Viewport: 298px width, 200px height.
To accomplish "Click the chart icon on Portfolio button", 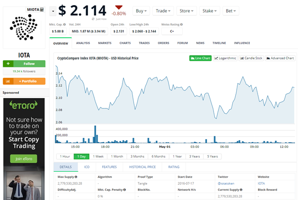I will click(x=8, y=81).
